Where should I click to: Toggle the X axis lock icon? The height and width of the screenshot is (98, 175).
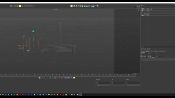27,6
